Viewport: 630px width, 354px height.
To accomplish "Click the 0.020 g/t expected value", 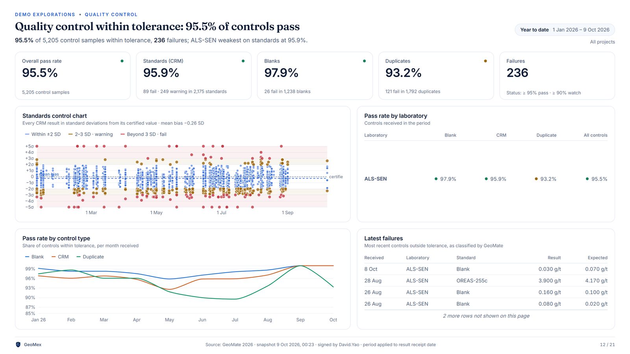I will (x=596, y=304).
